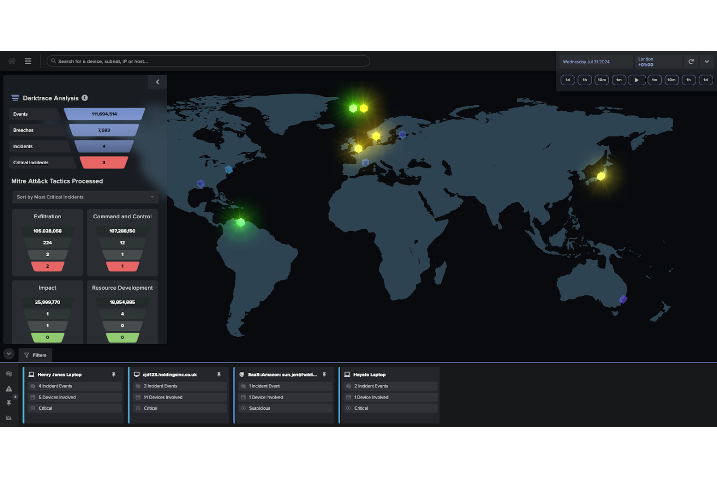Open pinned items via sidebar pin icon
The width and height of the screenshot is (717, 478).
[9, 403]
